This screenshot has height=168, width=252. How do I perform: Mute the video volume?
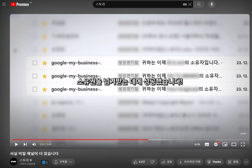pyautogui.click(x=34, y=145)
